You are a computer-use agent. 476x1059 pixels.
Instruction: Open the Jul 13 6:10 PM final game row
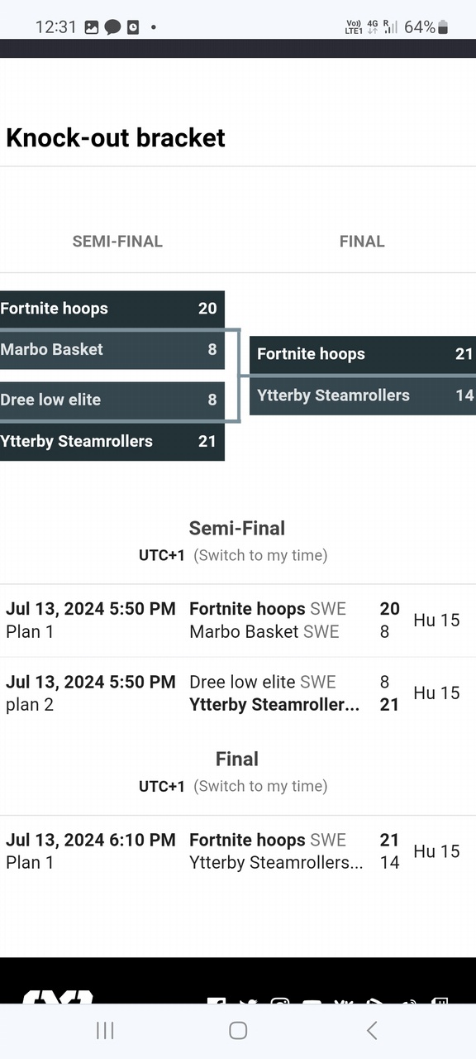pyautogui.click(x=238, y=851)
